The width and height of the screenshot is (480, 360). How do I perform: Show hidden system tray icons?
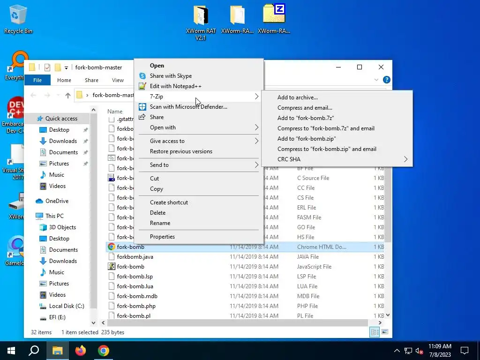click(x=397, y=351)
